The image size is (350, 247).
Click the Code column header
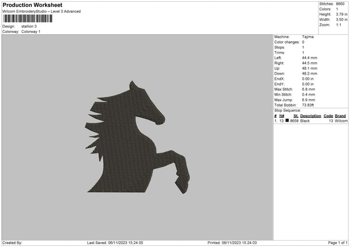pyautogui.click(x=328, y=116)
